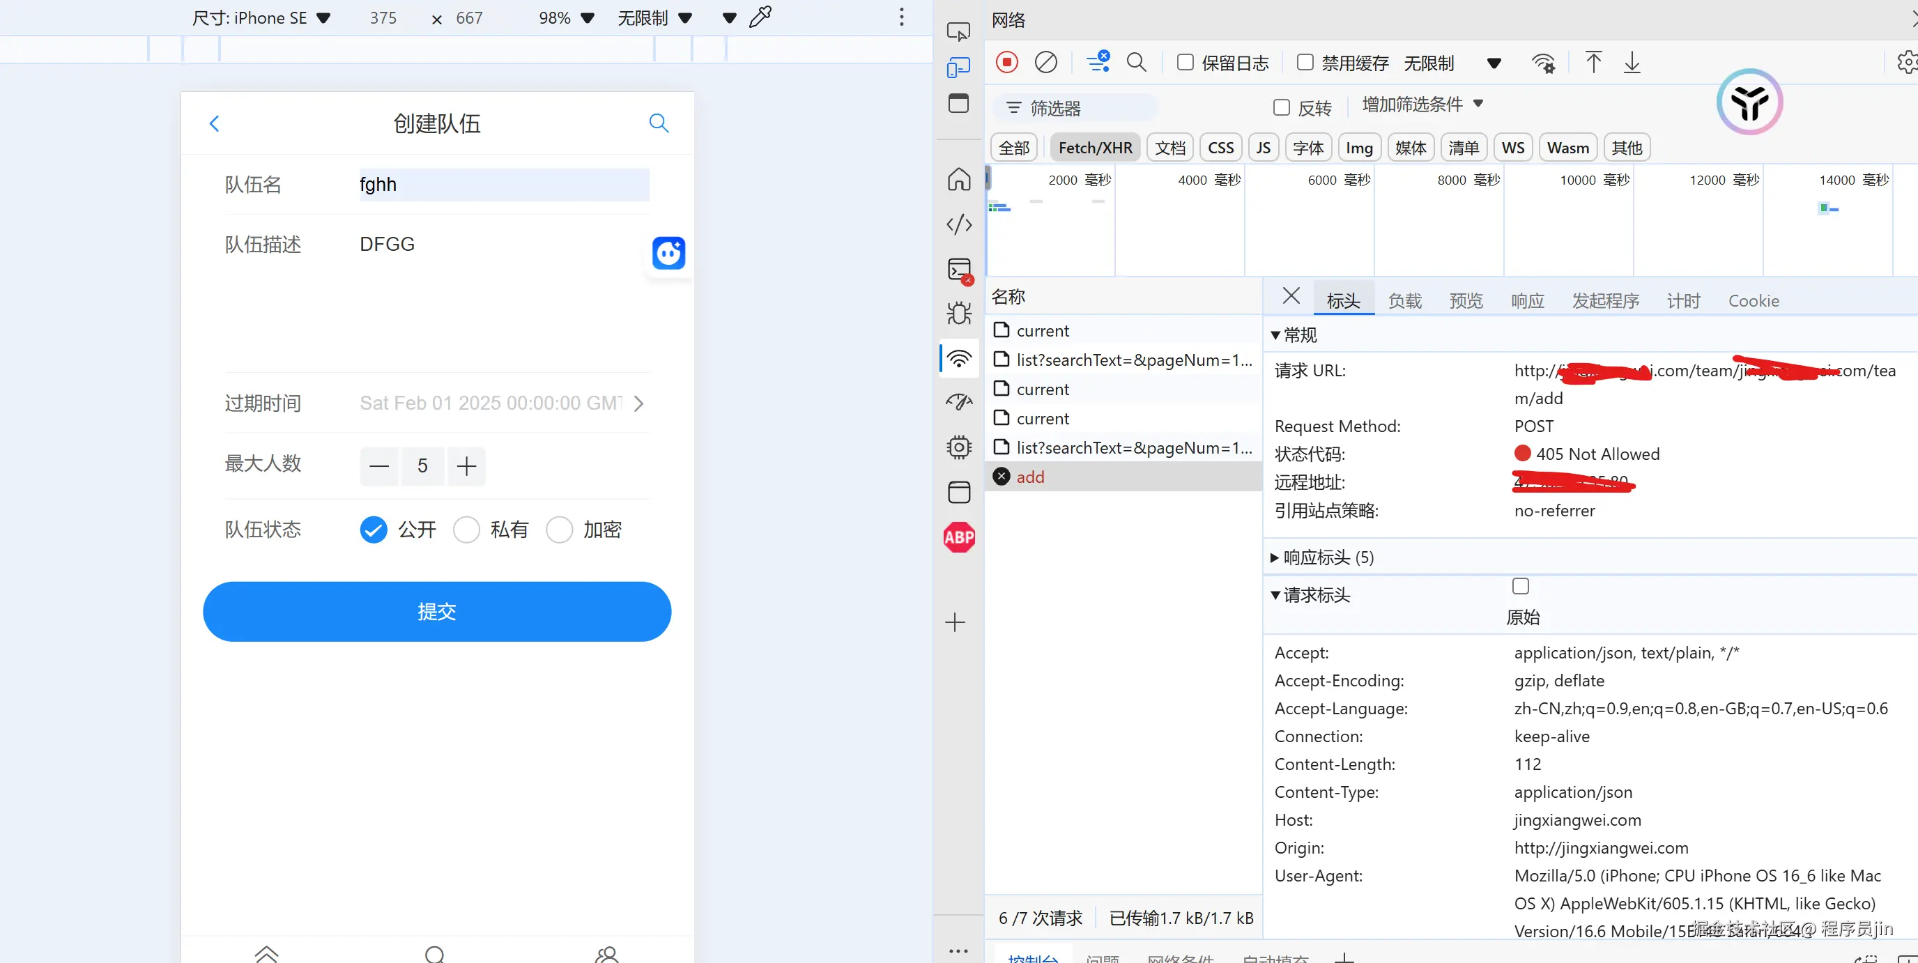Increase 最大人数 with the plus stepper
The width and height of the screenshot is (1918, 963).
[466, 467]
